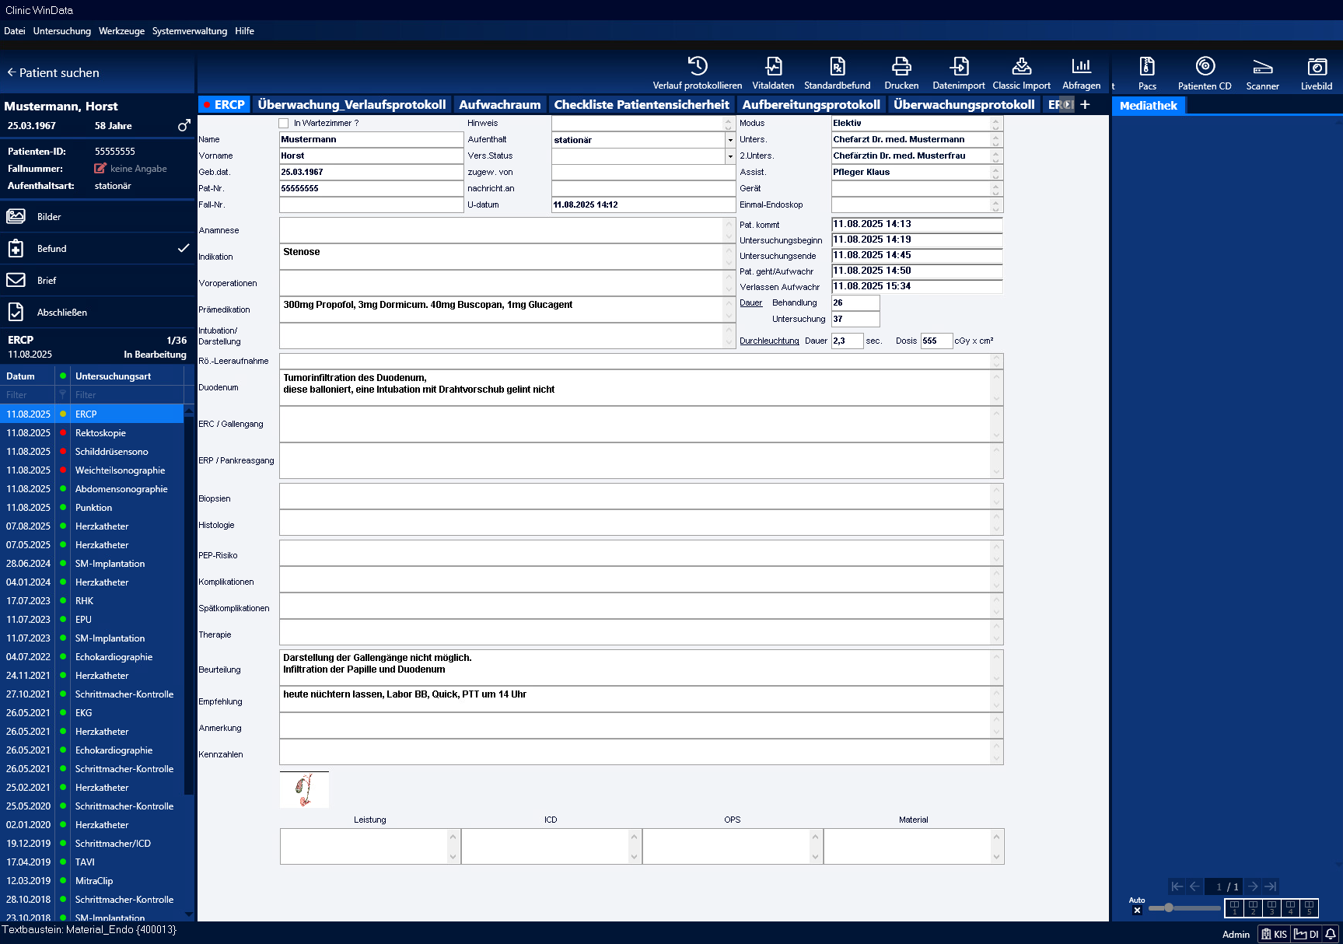Toggle the Auto checkbox in Mediathek
The image size is (1343, 944).
[x=1137, y=910]
